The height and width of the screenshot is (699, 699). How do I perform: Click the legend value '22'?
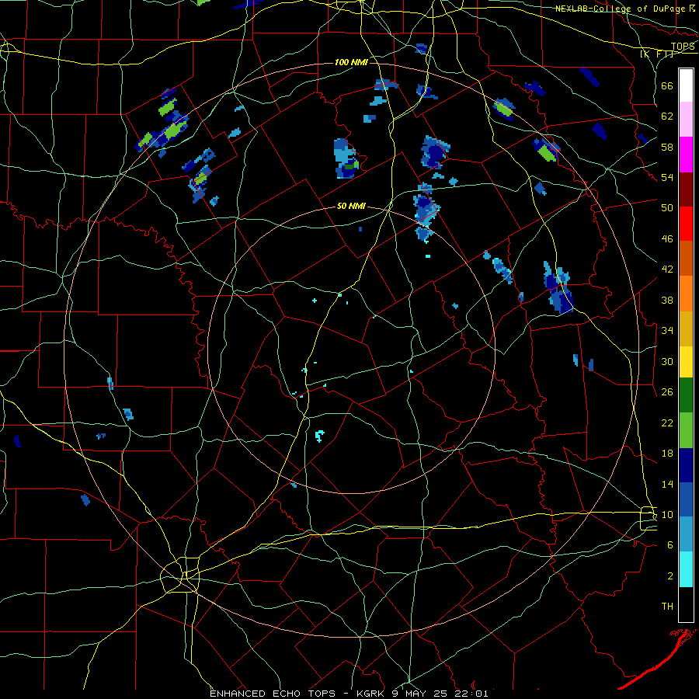(x=667, y=423)
